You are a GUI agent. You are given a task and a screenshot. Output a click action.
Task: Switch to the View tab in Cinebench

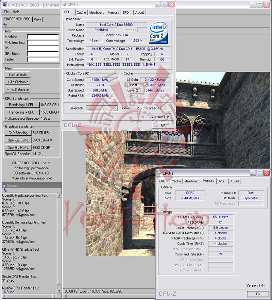(x=37, y=19)
